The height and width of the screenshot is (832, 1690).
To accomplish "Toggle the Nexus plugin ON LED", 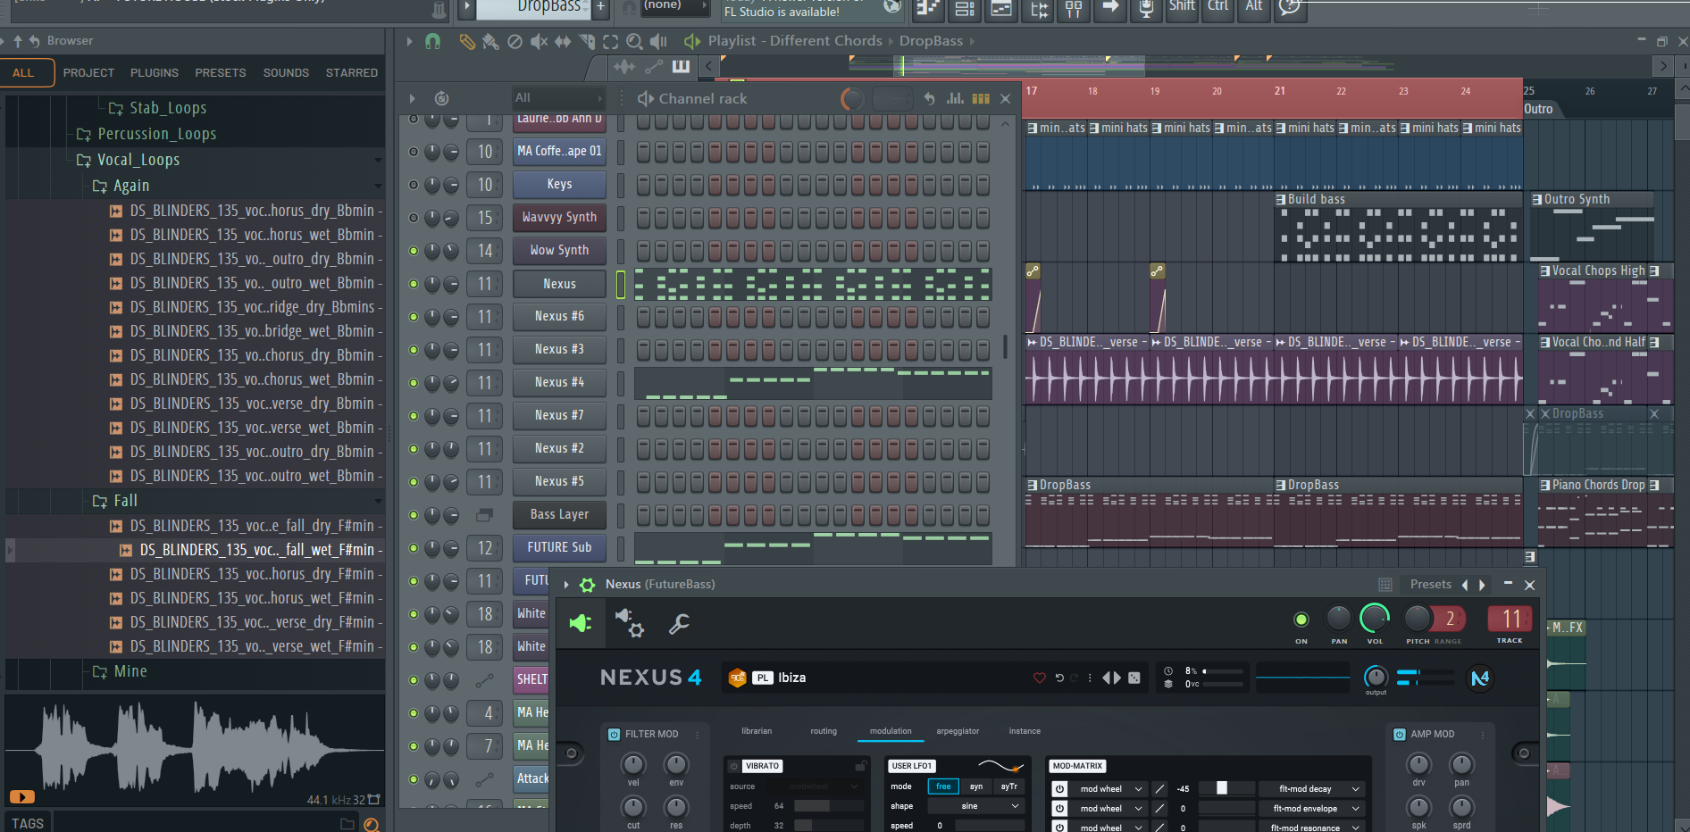I will pyautogui.click(x=1301, y=620).
